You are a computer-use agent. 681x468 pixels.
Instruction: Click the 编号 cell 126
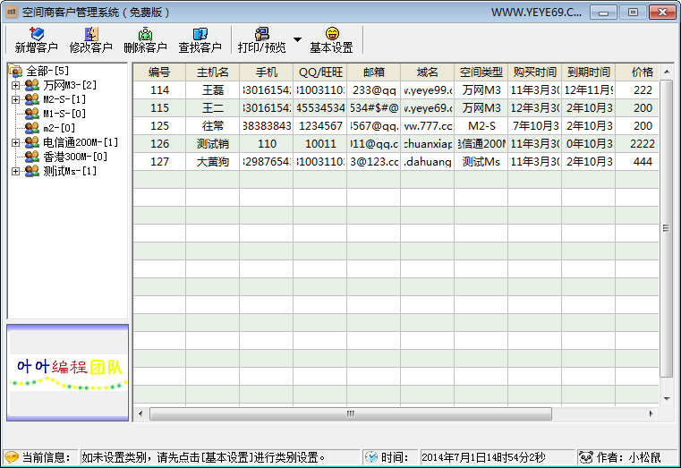[x=159, y=144]
